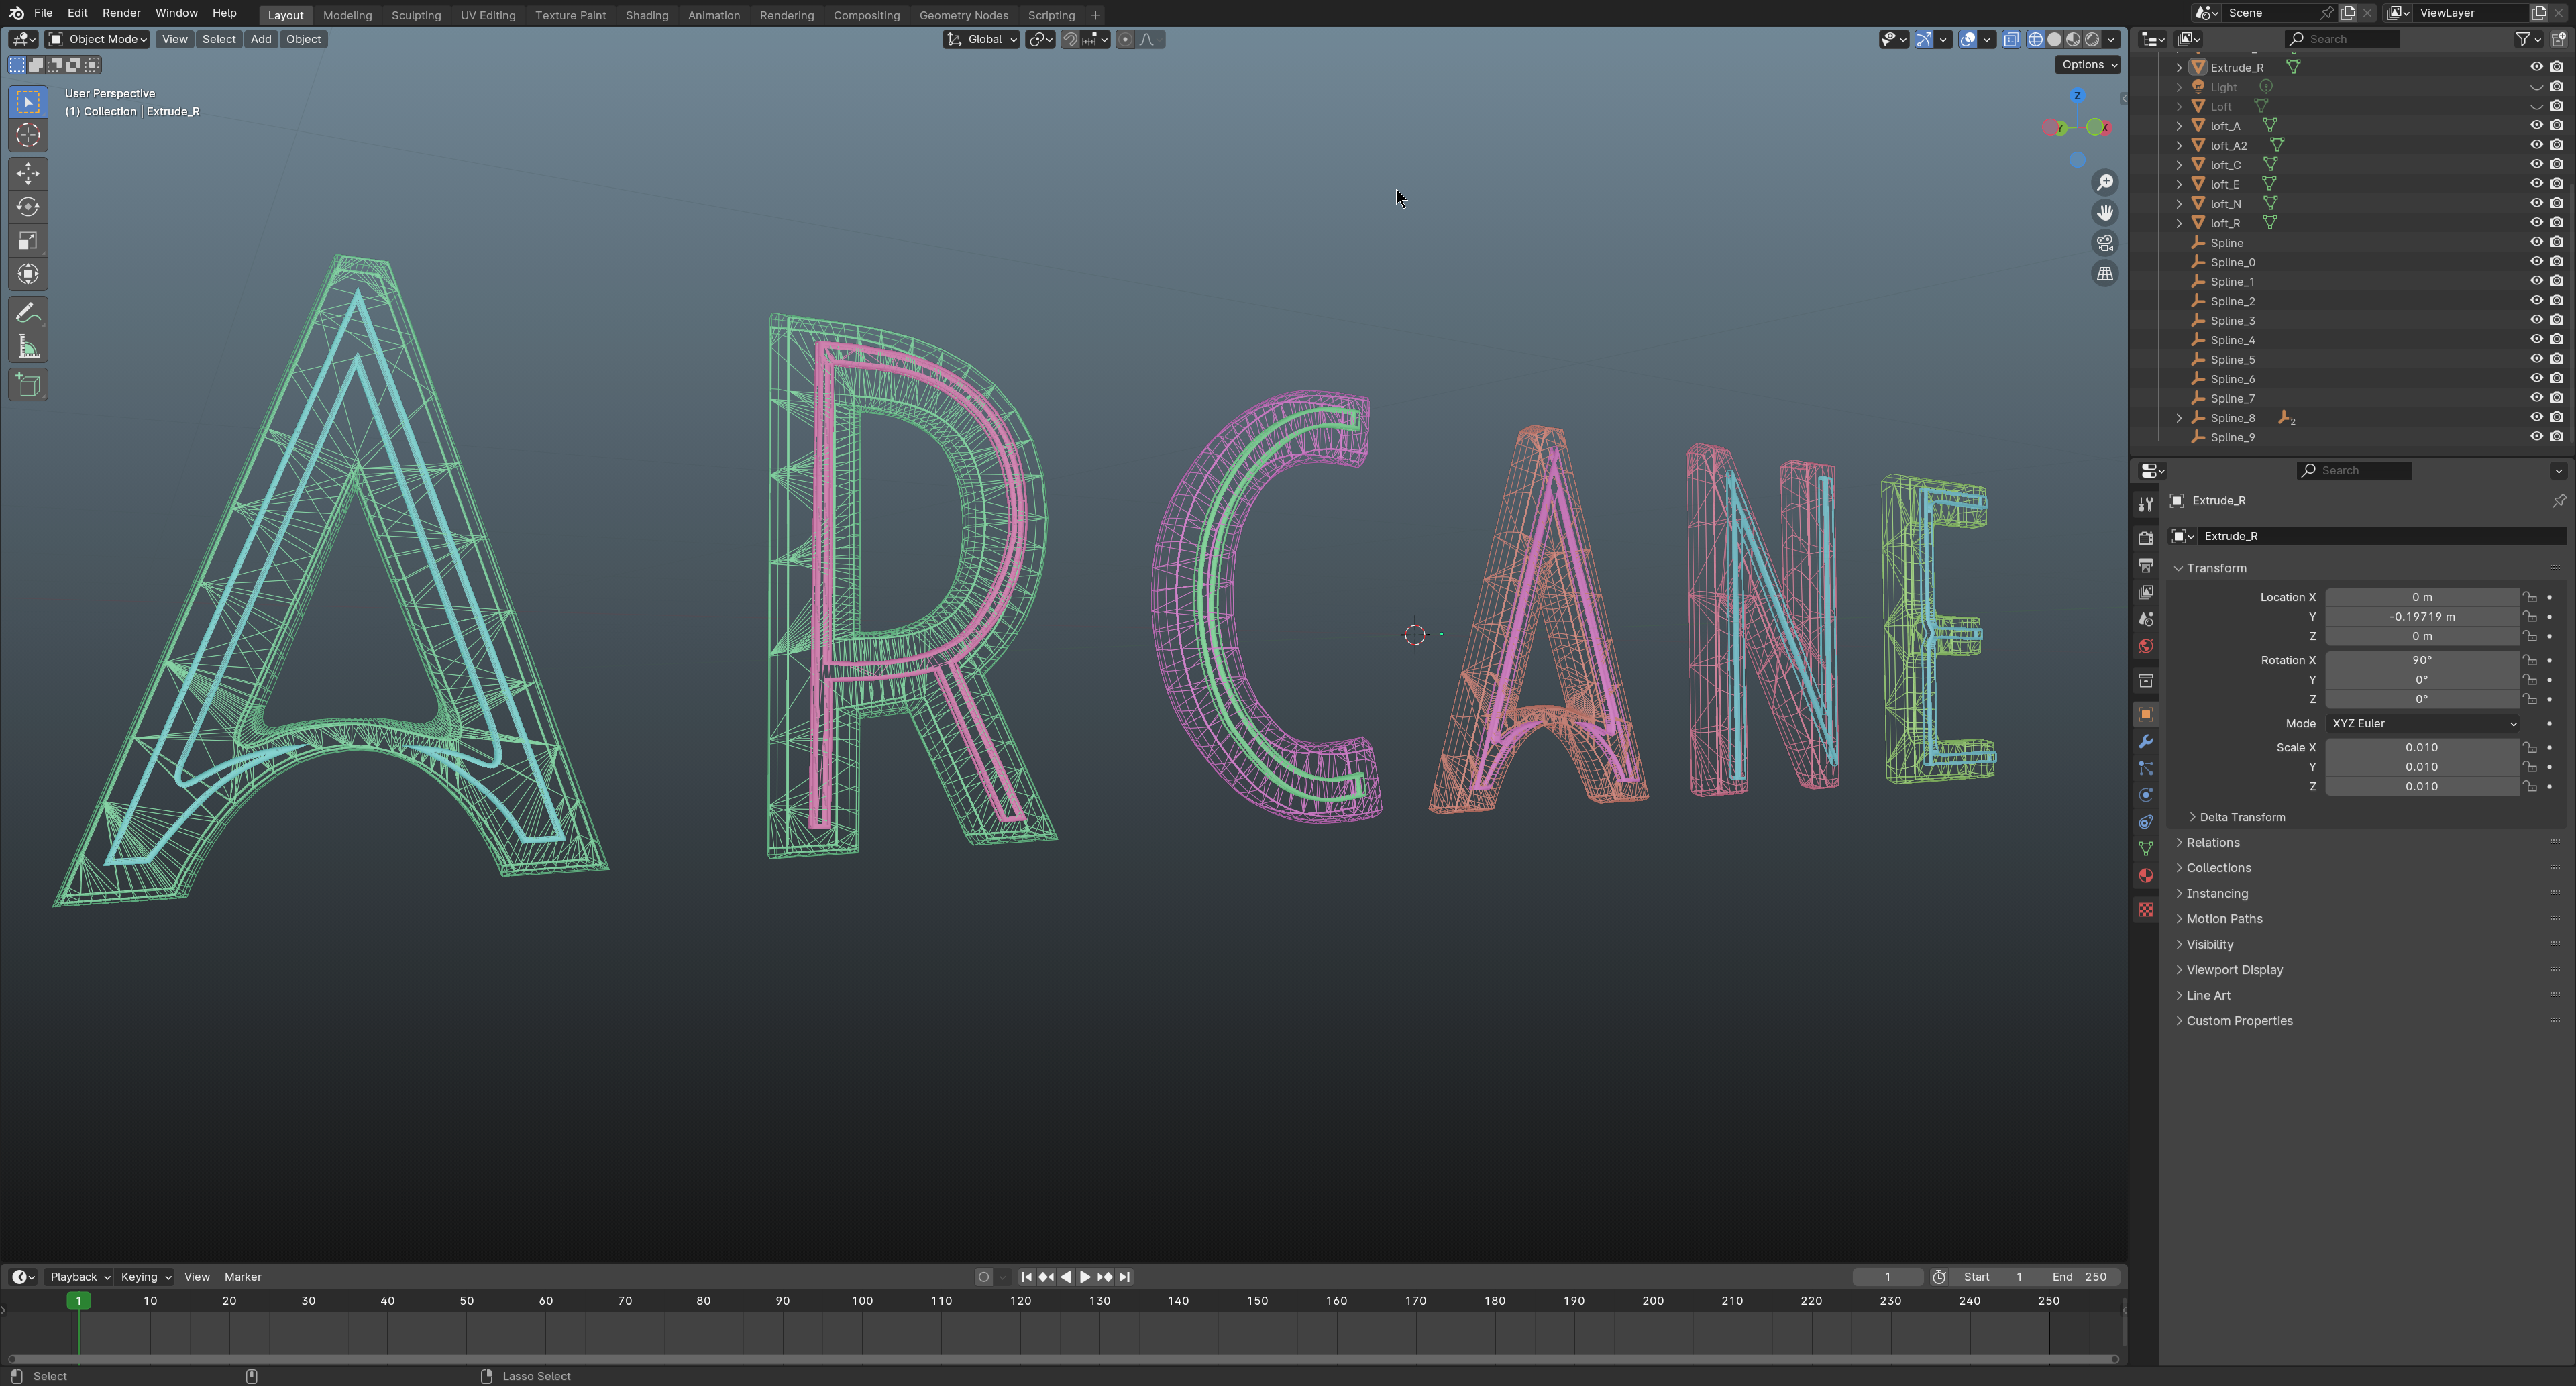Image resolution: width=2576 pixels, height=1386 pixels.
Task: Select the Rotate tool
Action: 28,207
